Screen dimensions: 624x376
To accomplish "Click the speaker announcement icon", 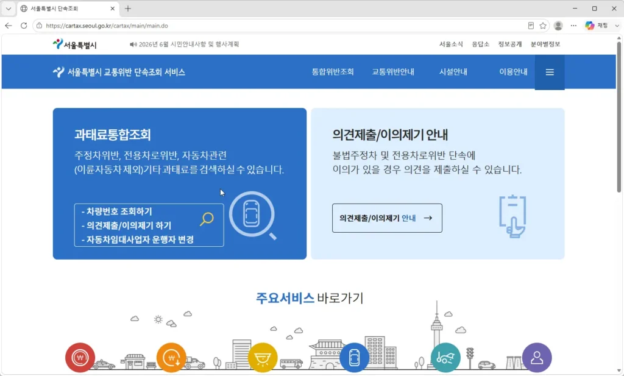I will point(133,44).
